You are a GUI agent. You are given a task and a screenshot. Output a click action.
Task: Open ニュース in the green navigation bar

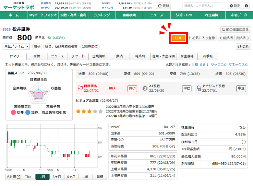coord(157,15)
